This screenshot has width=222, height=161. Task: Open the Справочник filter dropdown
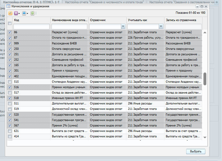coord(123,26)
